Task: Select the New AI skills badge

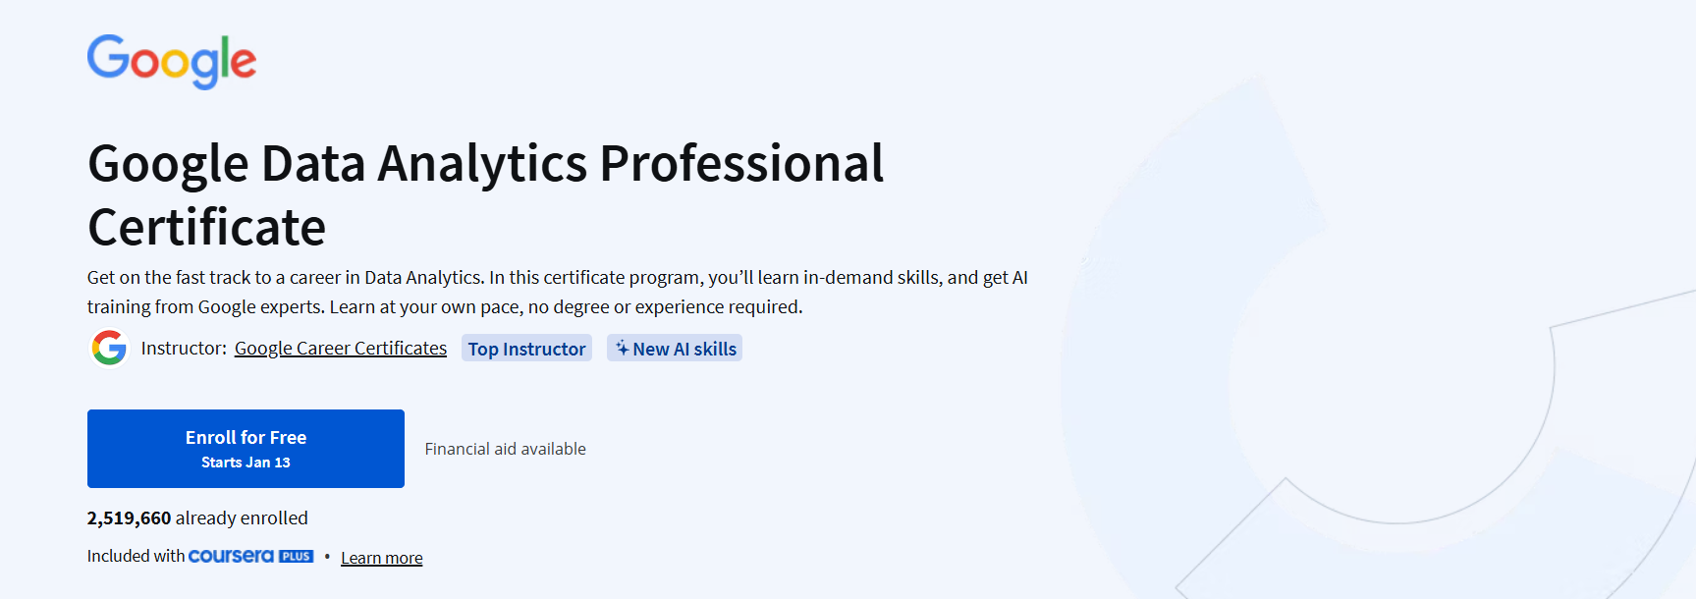Action: coord(675,348)
